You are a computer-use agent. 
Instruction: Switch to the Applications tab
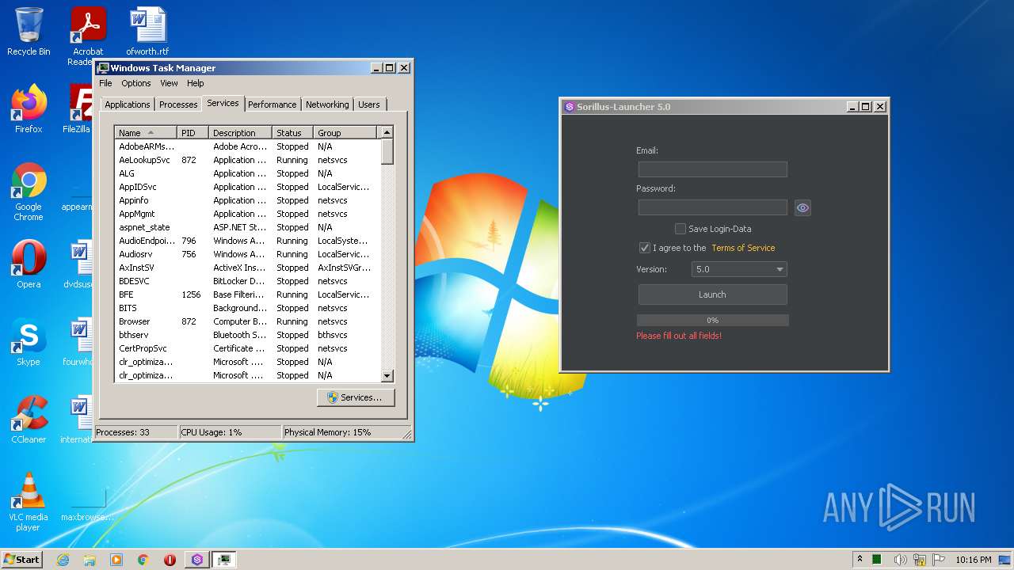click(x=127, y=104)
